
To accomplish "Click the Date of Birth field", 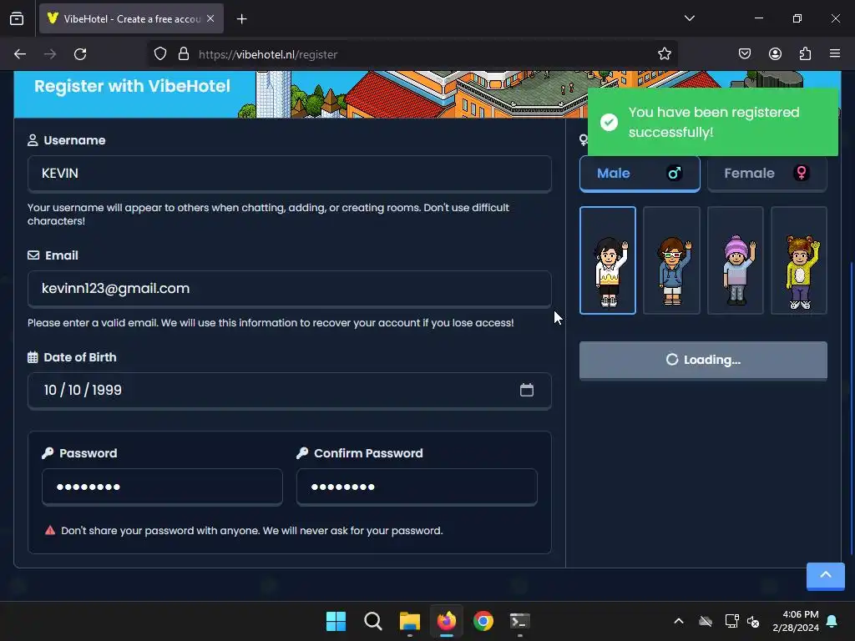I will point(290,391).
